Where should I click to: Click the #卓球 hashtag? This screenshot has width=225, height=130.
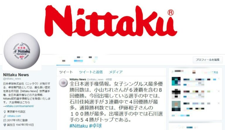tap(96, 126)
